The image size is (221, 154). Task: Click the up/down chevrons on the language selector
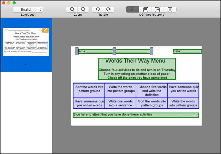pos(40,9)
